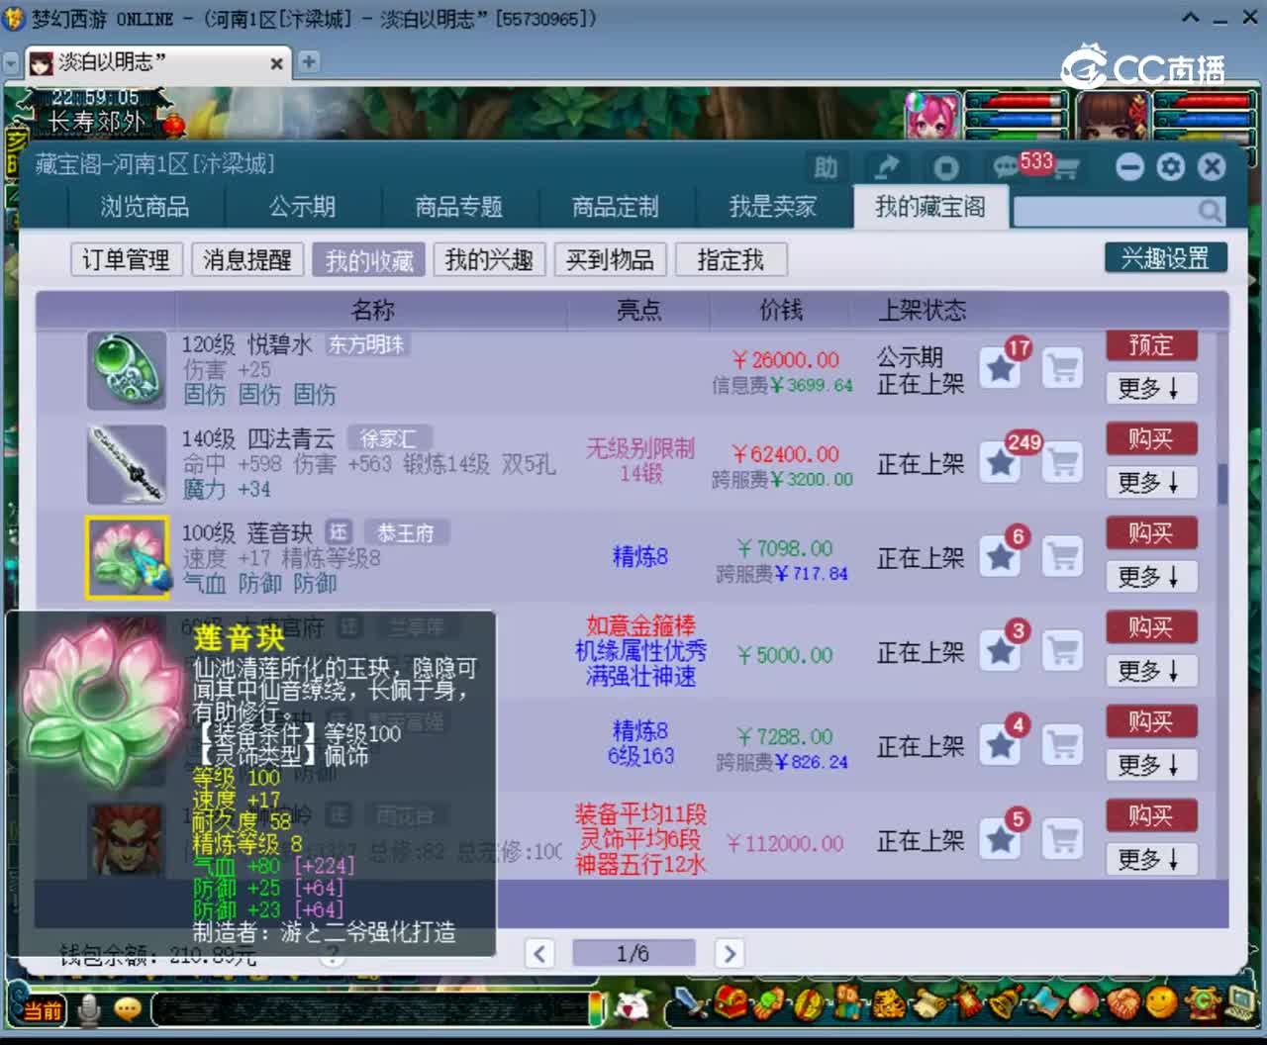Viewport: 1267px width, 1045px height.
Task: Click the golden bell icon
Action: pos(1006,1002)
